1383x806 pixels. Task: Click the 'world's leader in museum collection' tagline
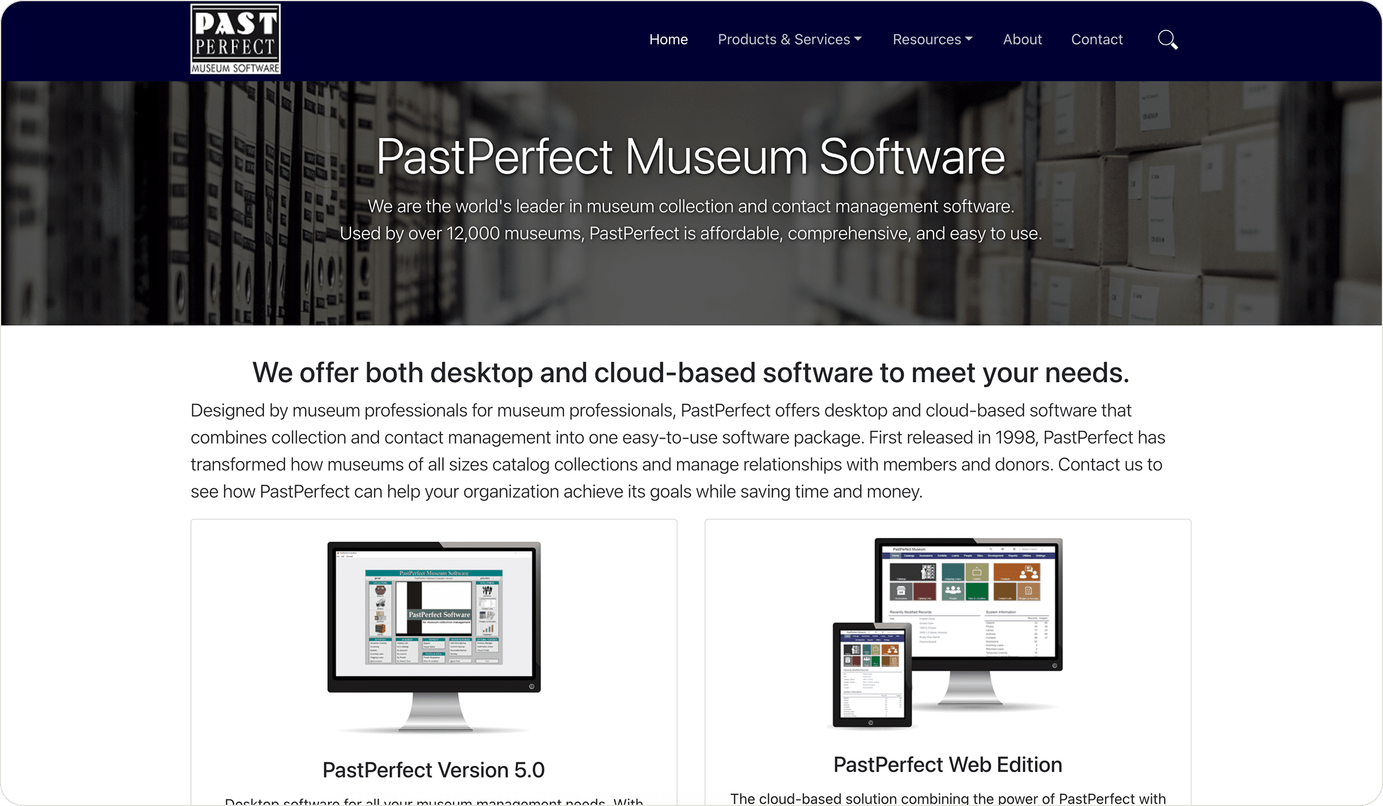pos(691,206)
